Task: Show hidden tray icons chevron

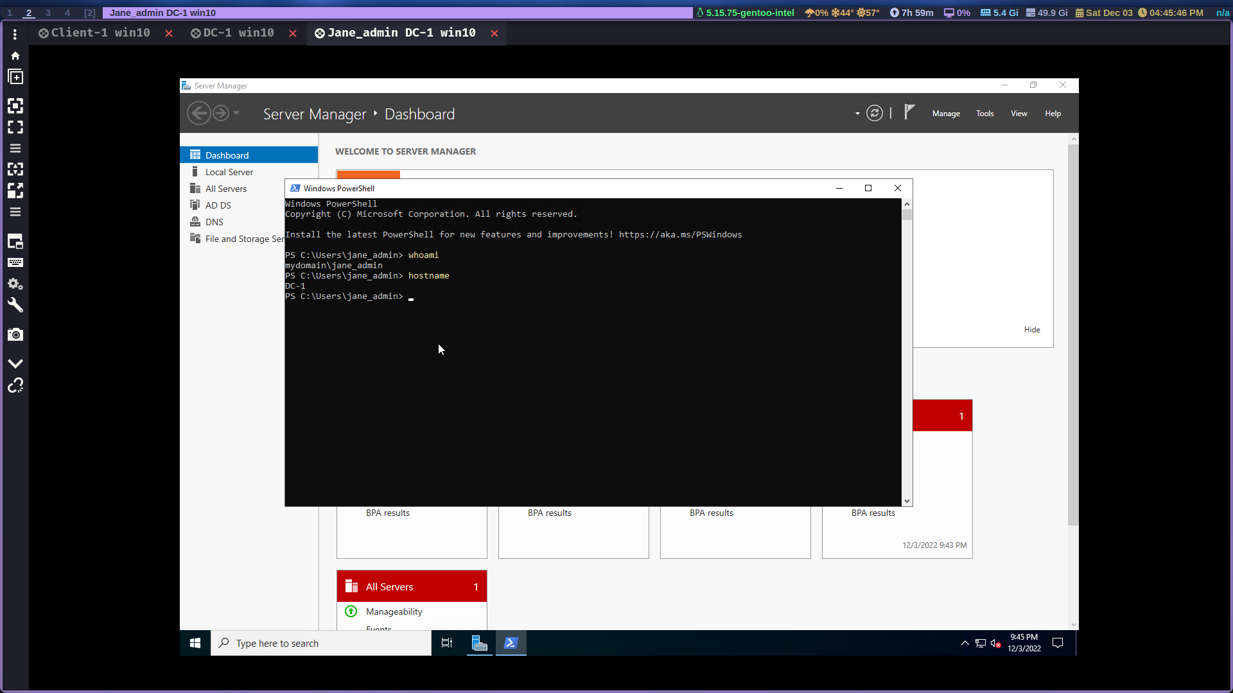Action: [x=965, y=643]
